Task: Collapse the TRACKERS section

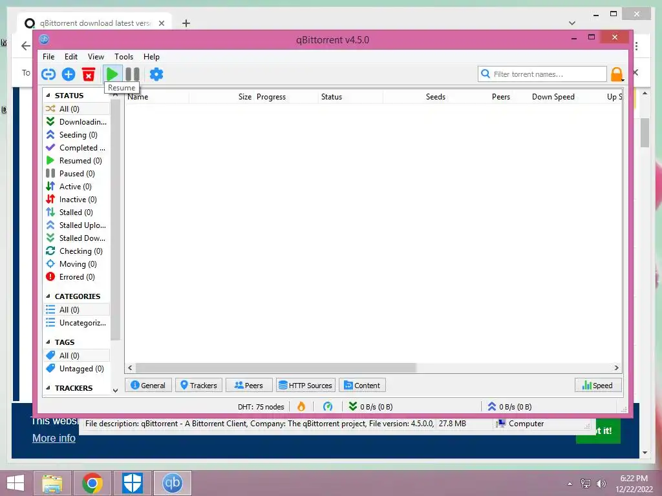Action: coord(48,387)
